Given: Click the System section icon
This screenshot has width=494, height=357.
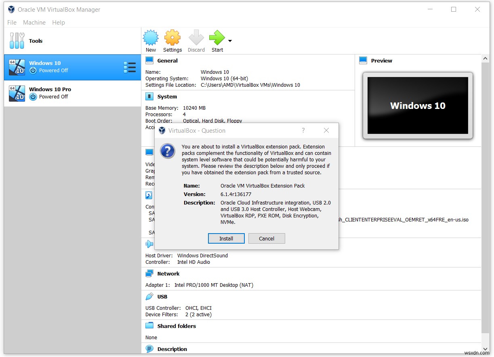Looking at the screenshot, I should [x=149, y=96].
